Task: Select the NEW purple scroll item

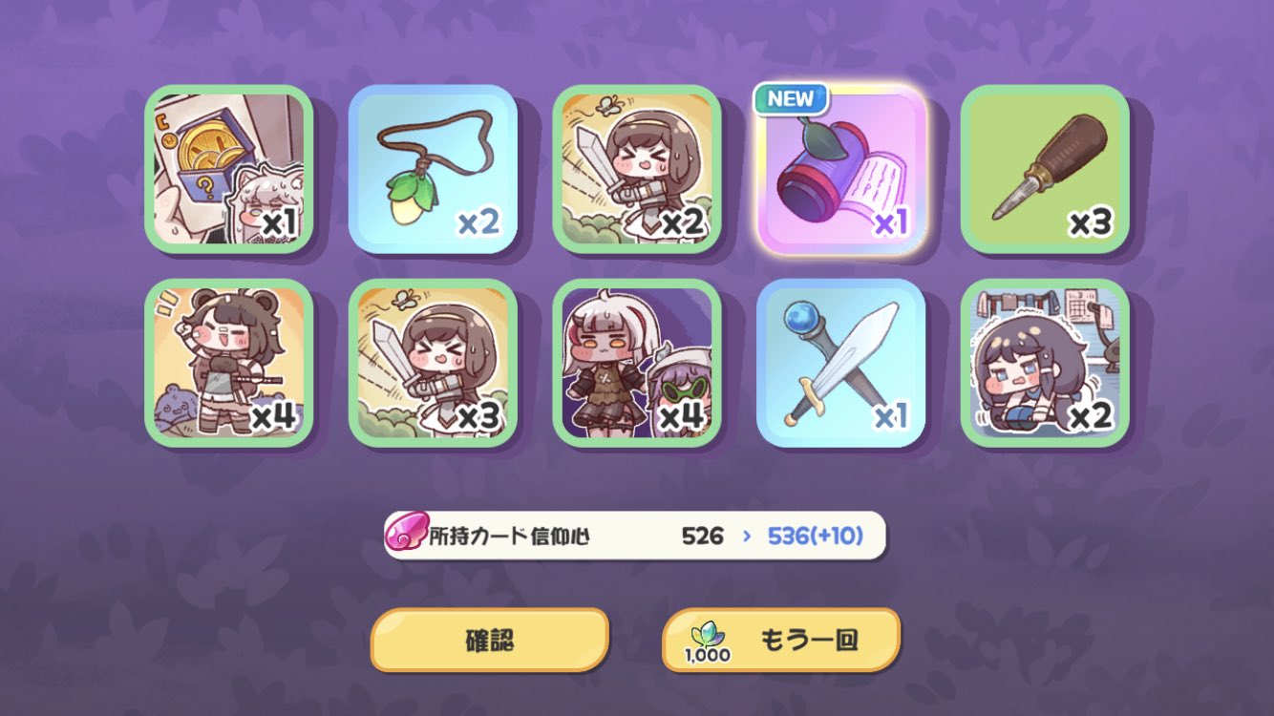Action: click(840, 171)
